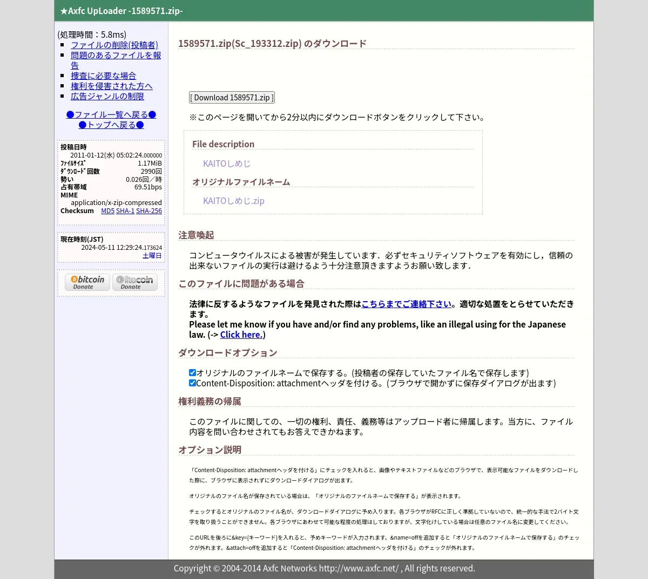The height and width of the screenshot is (579, 648).
Task: Click the Download 1589571.zip button
Action: click(232, 98)
